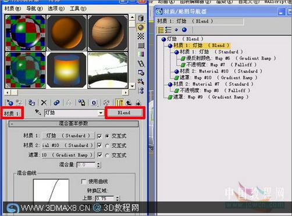Screen dimensions: 292x216
Task: Select the lantern cylinder sample slot
Action: coord(66,70)
